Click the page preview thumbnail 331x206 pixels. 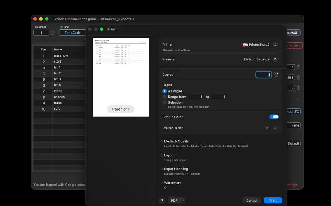121,77
